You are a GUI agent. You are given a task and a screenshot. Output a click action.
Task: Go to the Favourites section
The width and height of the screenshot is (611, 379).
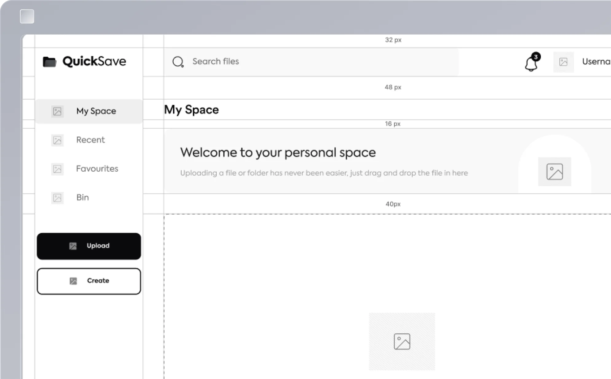pos(97,169)
